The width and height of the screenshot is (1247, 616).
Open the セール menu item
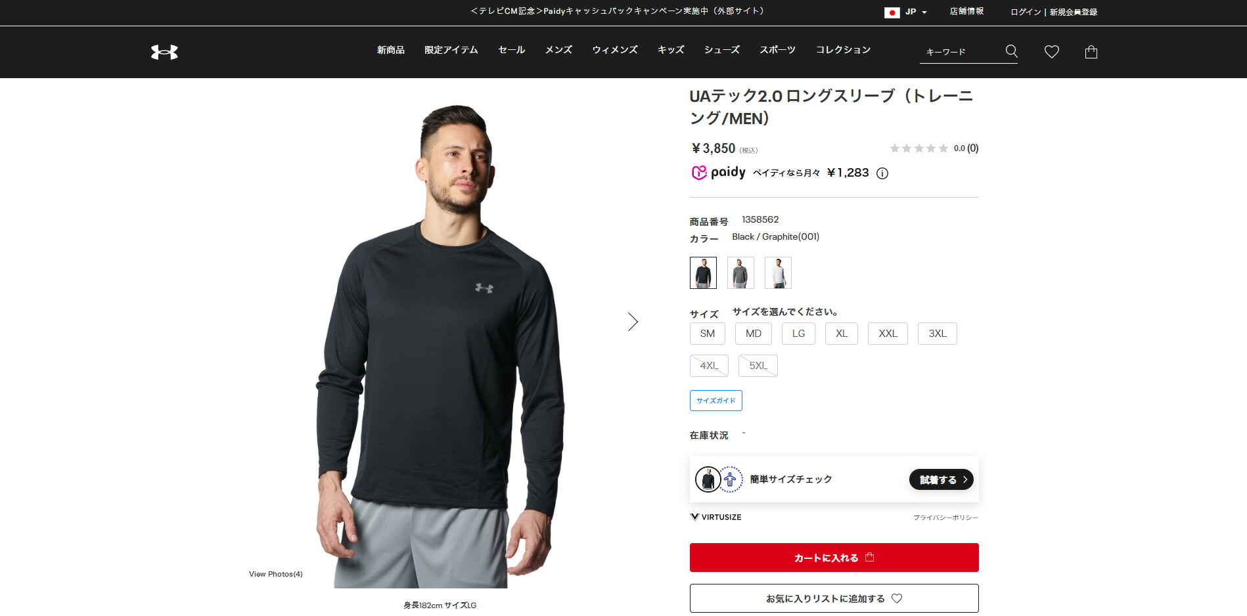[x=512, y=50]
